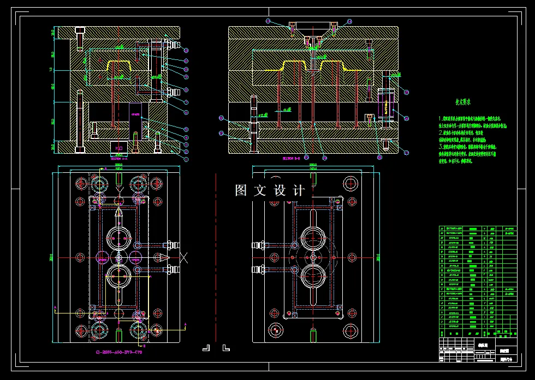Click part balloon number 20 below section B-B

click(306, 157)
